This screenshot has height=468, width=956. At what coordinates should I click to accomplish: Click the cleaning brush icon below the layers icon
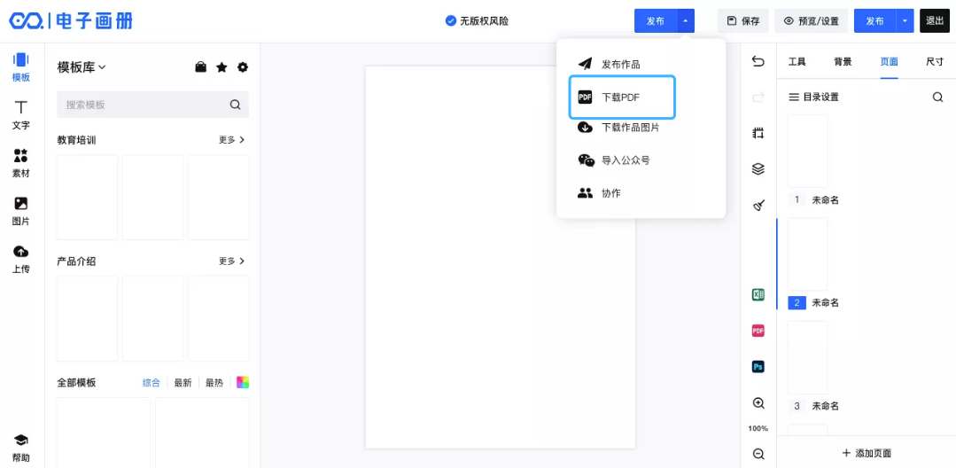pyautogui.click(x=758, y=205)
